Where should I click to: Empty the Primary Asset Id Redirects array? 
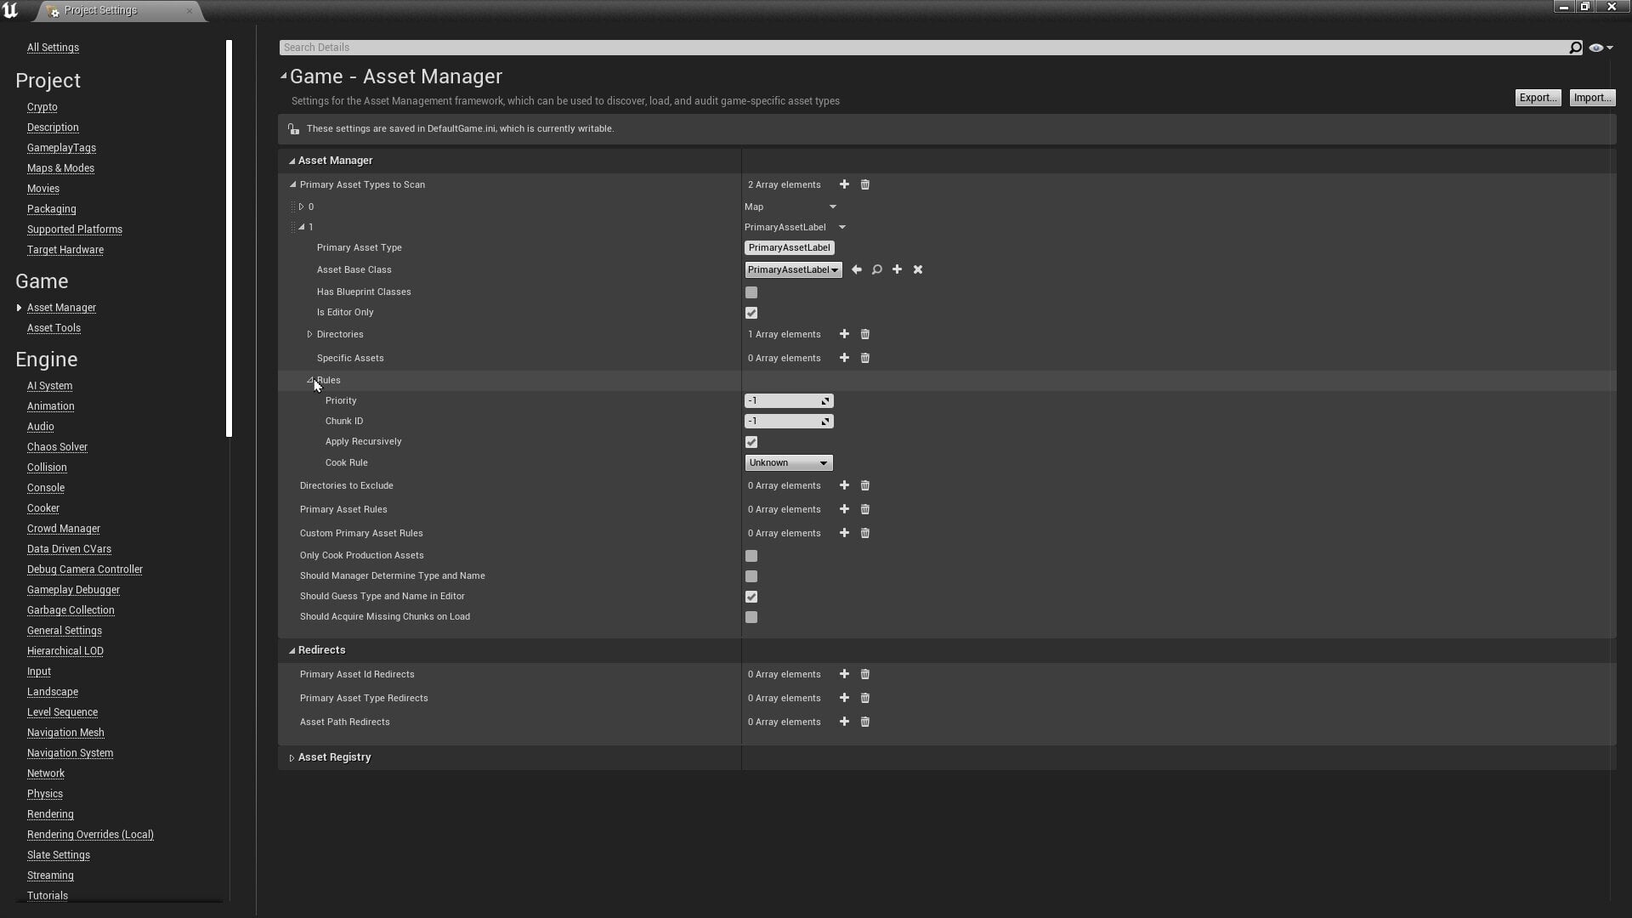(865, 674)
